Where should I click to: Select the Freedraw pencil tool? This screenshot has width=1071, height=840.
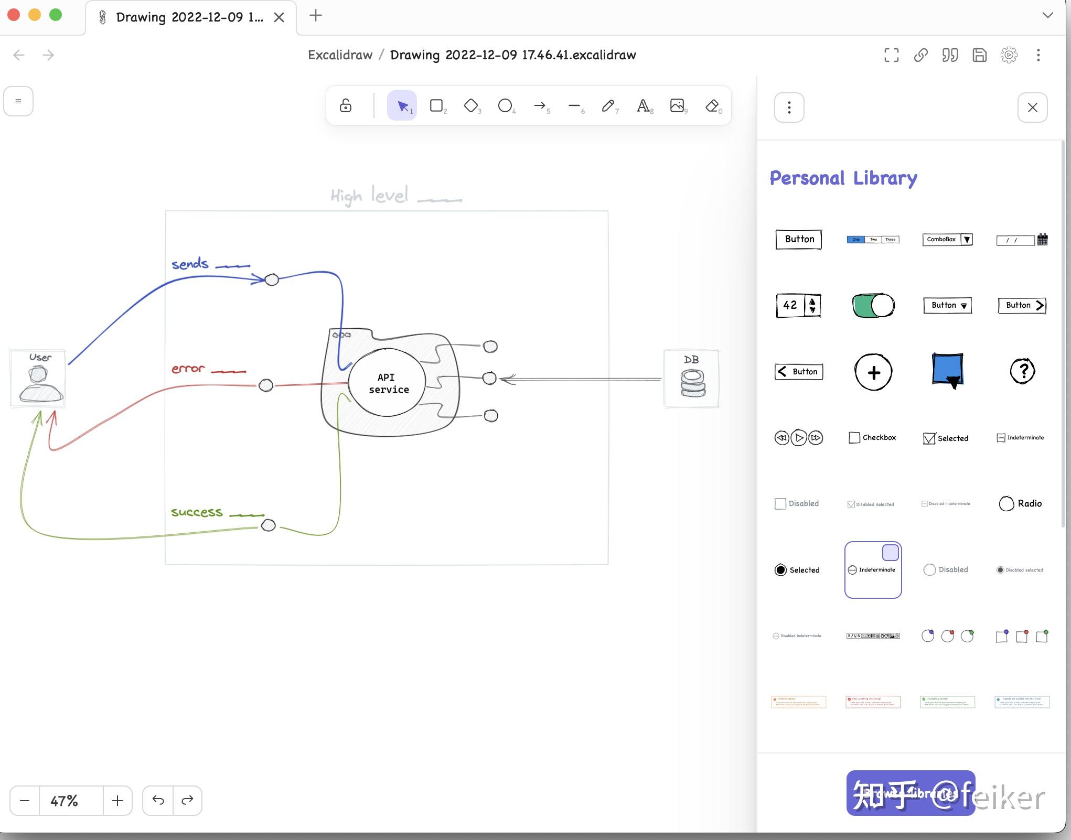tap(608, 106)
